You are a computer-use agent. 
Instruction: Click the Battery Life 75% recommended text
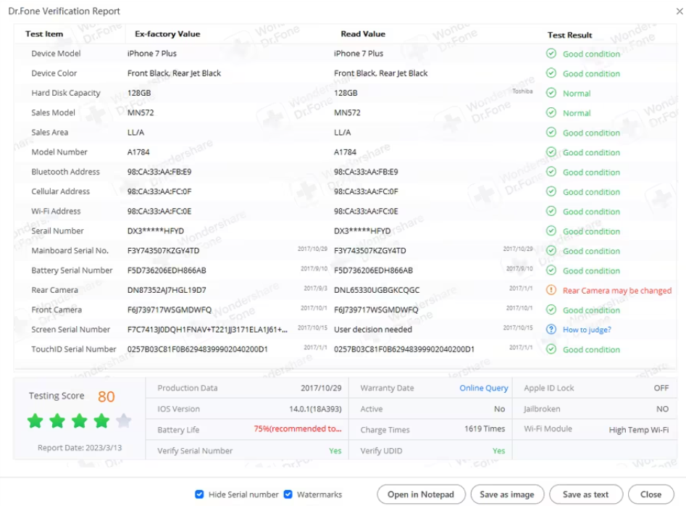coord(298,429)
